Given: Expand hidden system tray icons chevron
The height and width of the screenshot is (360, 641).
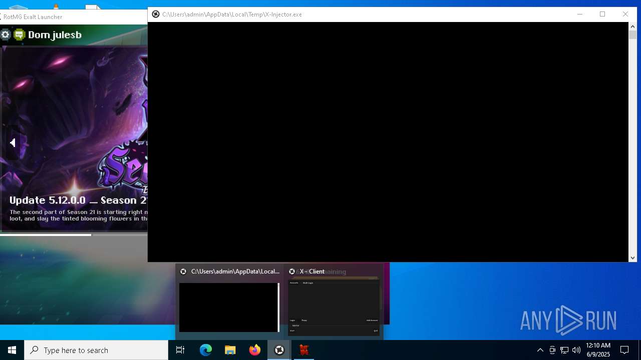Looking at the screenshot, I should coord(540,350).
